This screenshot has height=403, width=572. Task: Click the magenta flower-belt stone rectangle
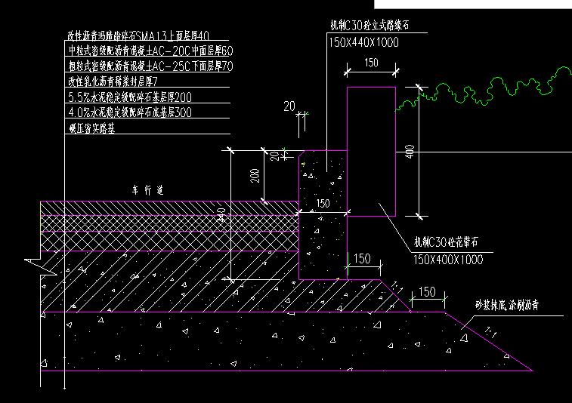coord(370,151)
